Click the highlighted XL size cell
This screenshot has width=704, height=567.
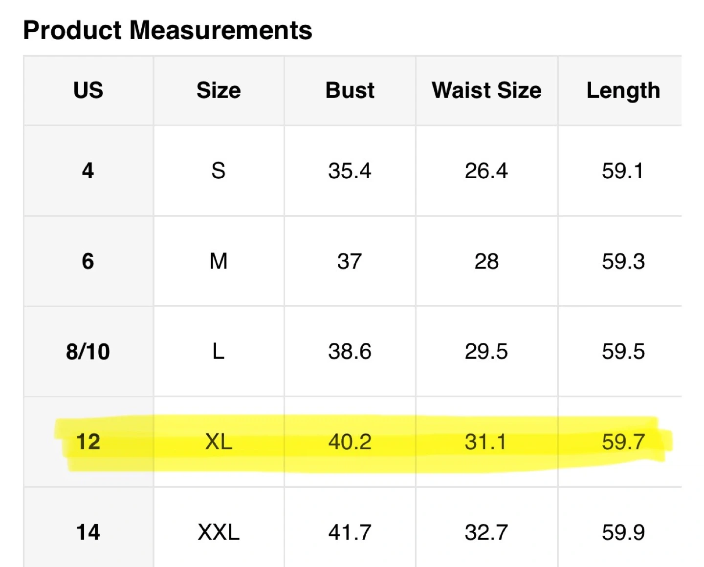[219, 442]
